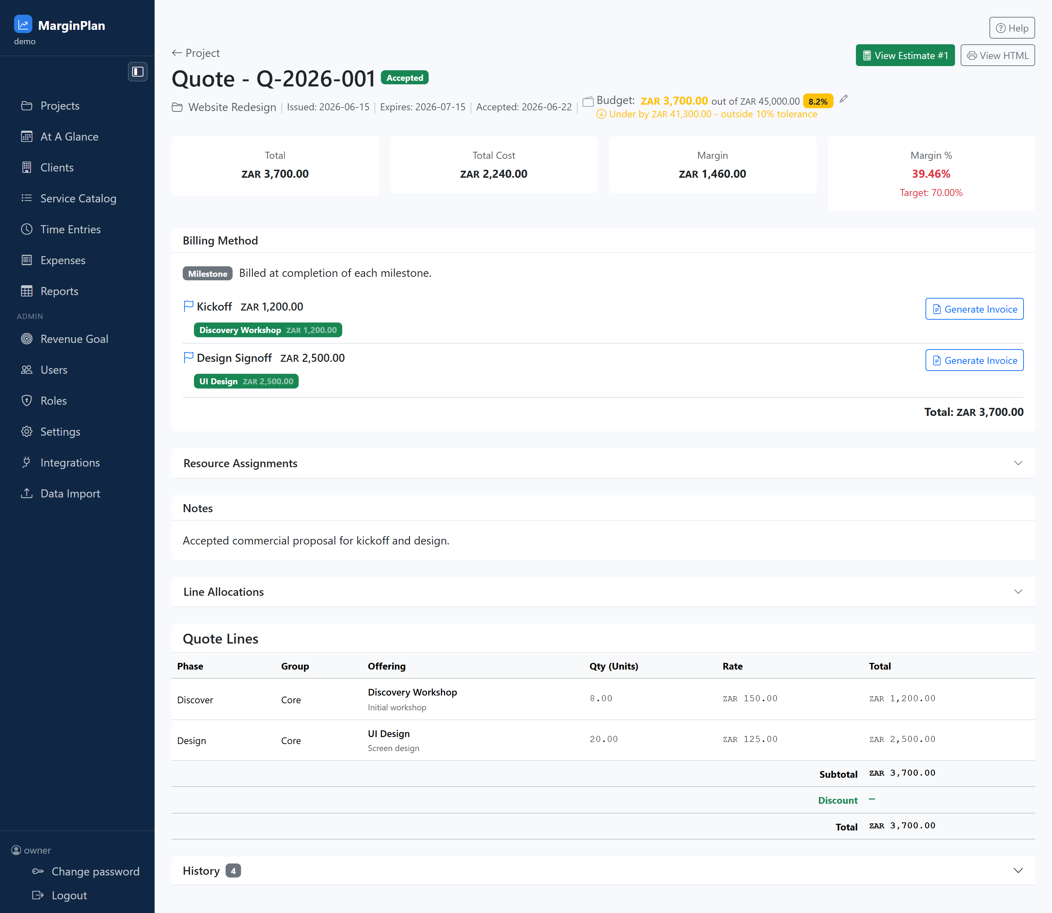Click the Logout door-arrow icon

click(x=38, y=895)
